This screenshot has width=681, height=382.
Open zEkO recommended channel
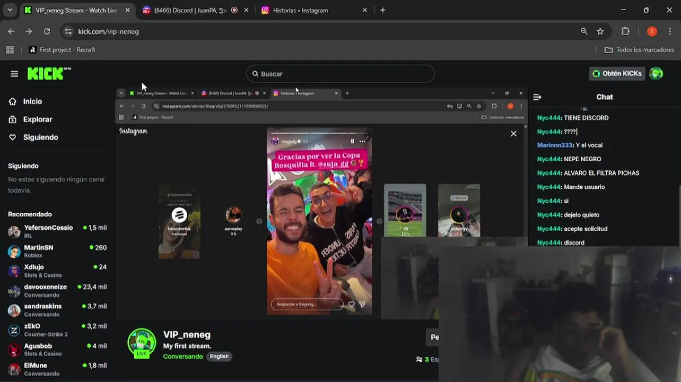pos(57,330)
